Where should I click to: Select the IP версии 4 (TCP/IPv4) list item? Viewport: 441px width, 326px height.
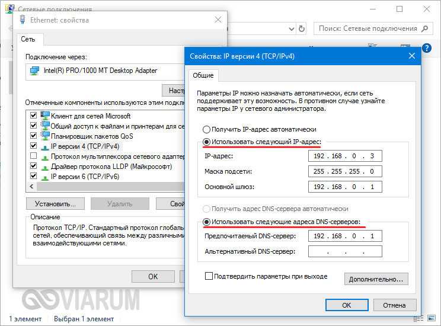pyautogui.click(x=85, y=146)
